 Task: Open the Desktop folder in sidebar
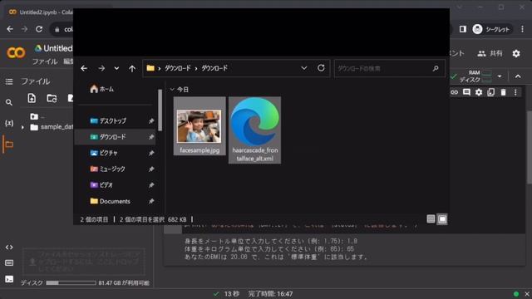point(108,120)
